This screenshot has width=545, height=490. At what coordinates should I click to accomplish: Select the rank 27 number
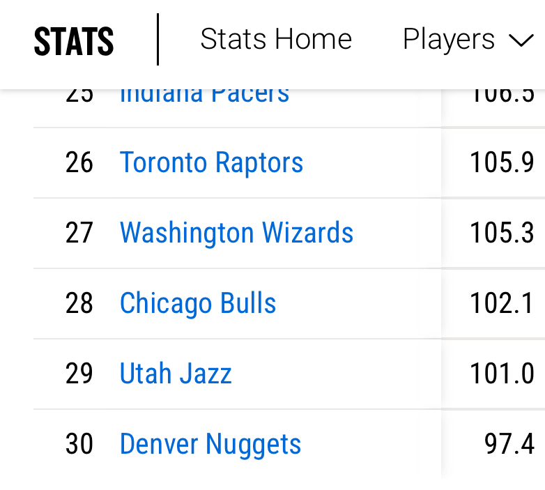(79, 233)
